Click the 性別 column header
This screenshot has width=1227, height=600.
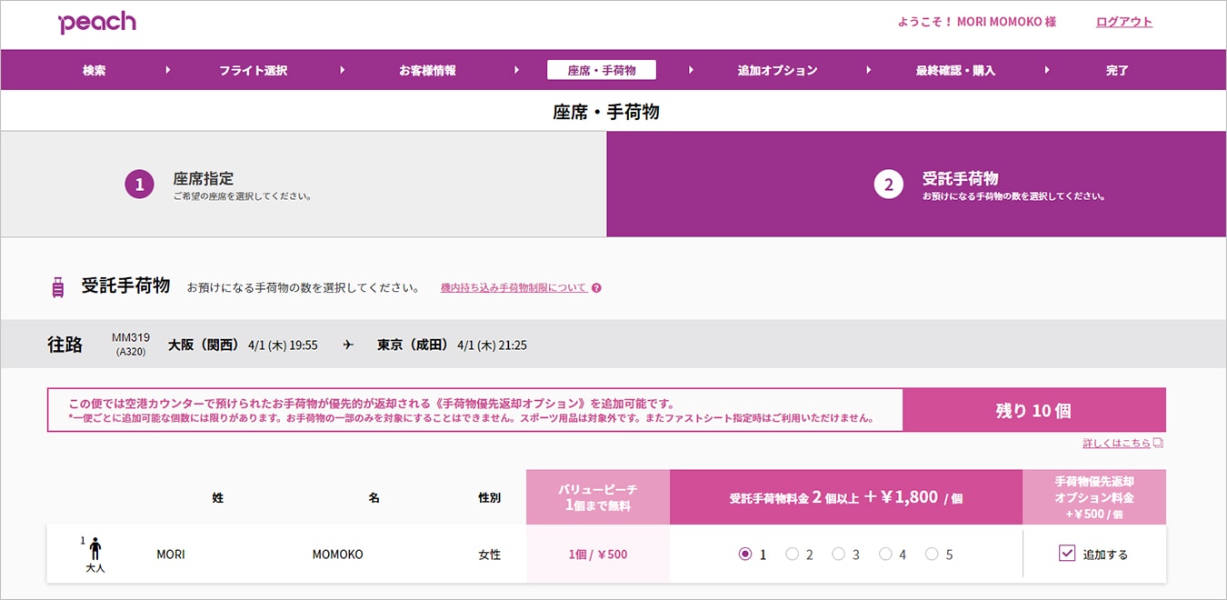pyautogui.click(x=489, y=498)
